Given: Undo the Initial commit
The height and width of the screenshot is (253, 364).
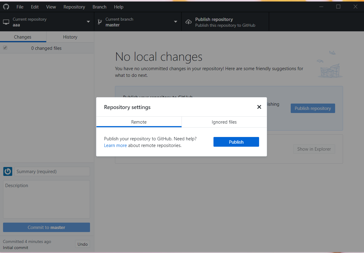Looking at the screenshot, I should (82, 244).
